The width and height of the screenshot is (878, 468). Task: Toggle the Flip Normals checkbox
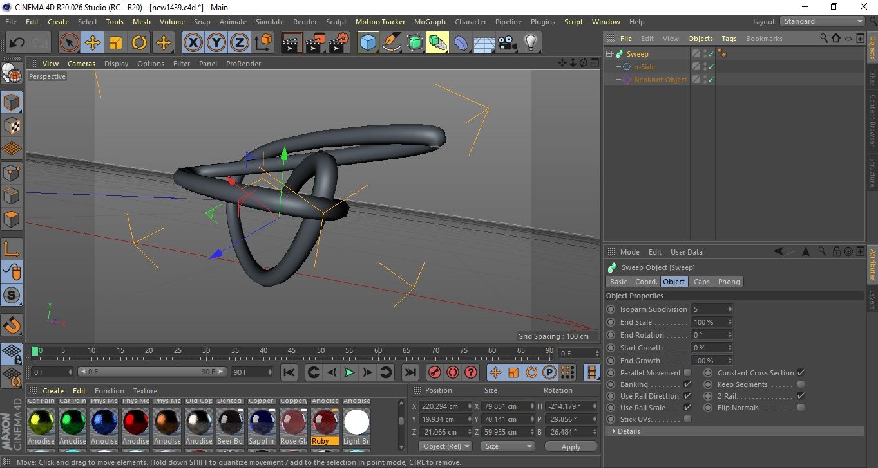[x=801, y=408]
